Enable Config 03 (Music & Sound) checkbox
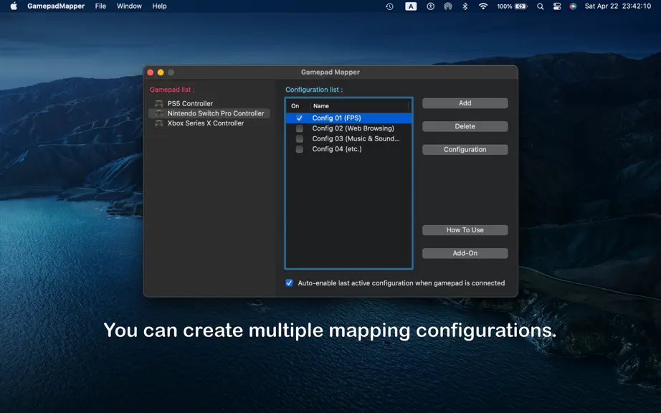Screen dimensions: 661x413 pos(299,138)
